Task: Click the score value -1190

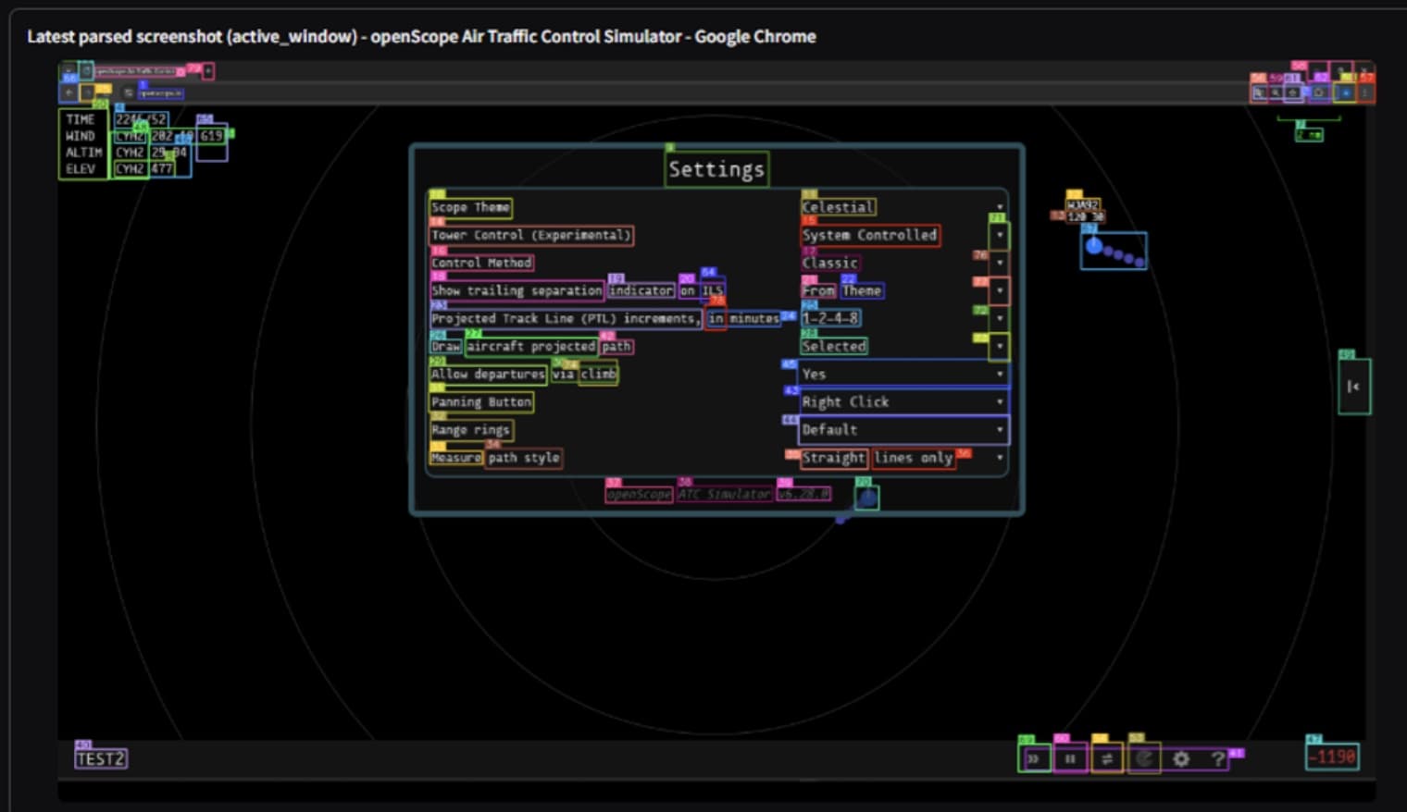Action: pyautogui.click(x=1332, y=757)
